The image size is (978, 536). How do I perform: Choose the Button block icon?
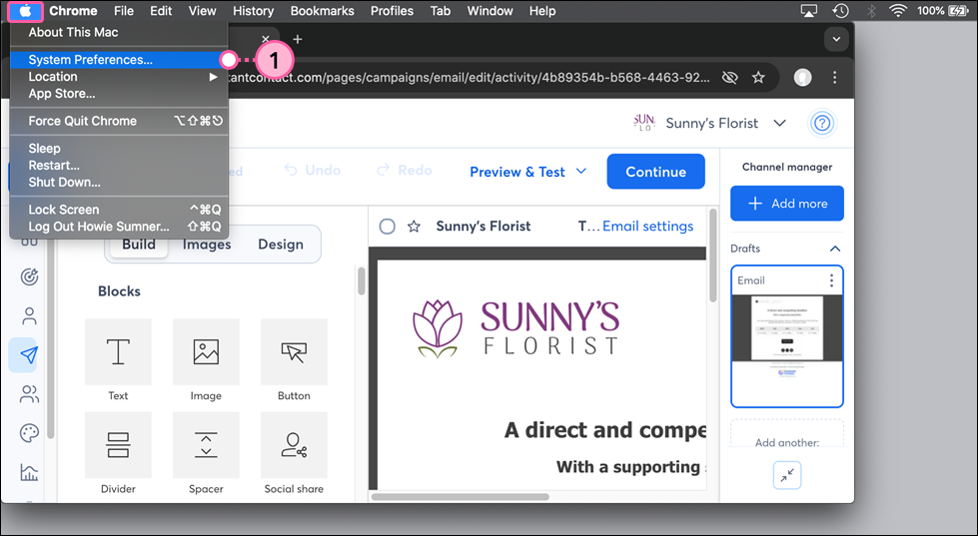coord(294,352)
